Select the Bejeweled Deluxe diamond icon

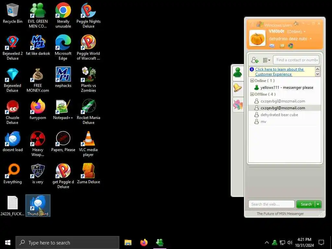coord(13,80)
